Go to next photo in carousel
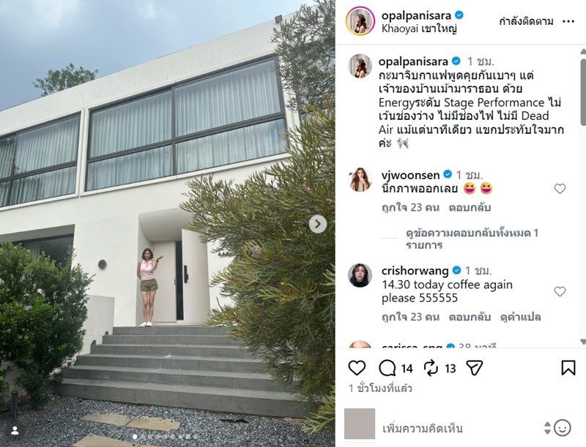Image resolution: width=586 pixels, height=447 pixels. tap(318, 224)
